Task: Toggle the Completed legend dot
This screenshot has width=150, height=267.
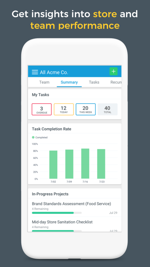Action: (x=33, y=137)
